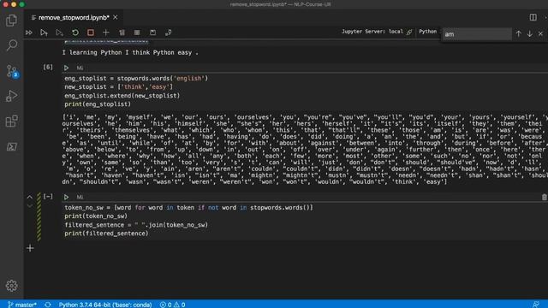The width and height of the screenshot is (548, 308).
Task: Open the Search view in the activity bar
Action: coord(11,45)
